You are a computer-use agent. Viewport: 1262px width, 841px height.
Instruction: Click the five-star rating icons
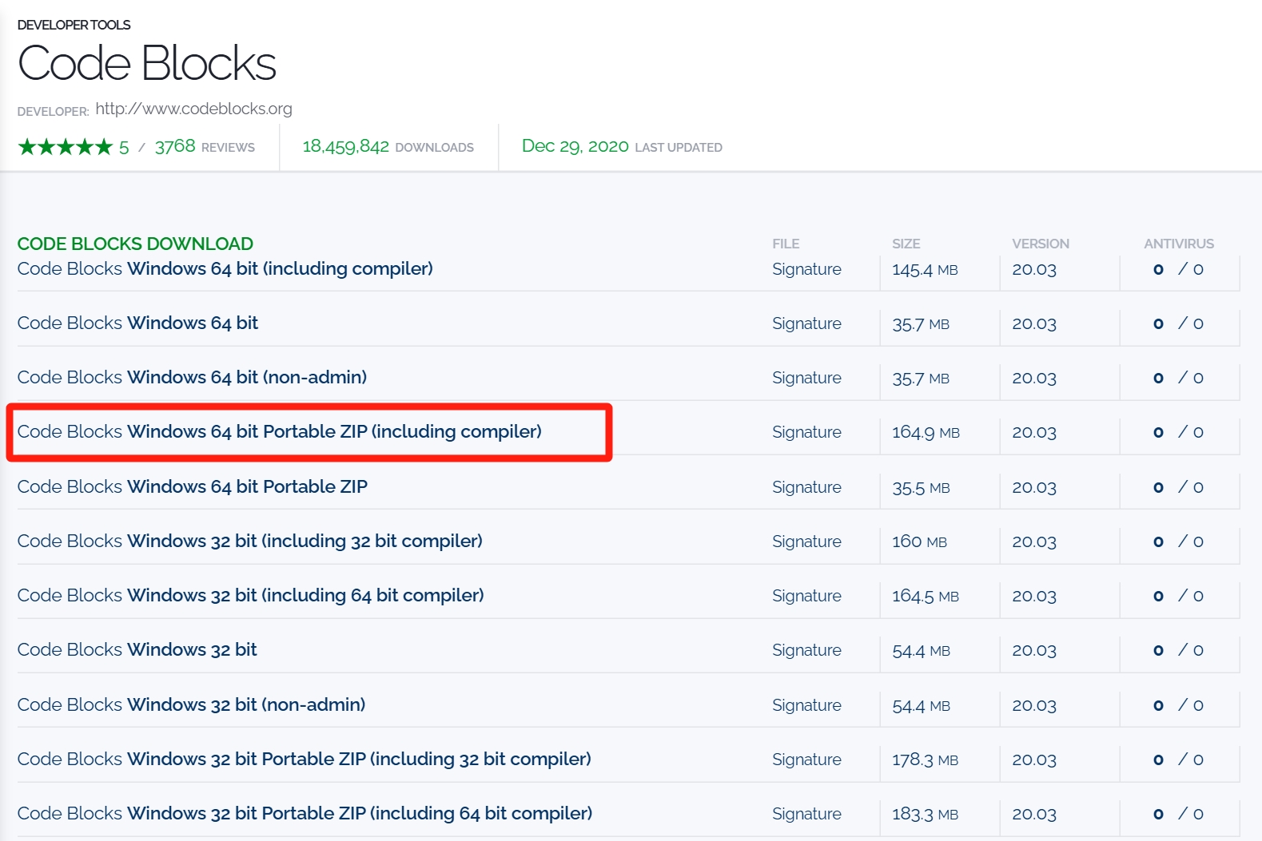point(66,147)
